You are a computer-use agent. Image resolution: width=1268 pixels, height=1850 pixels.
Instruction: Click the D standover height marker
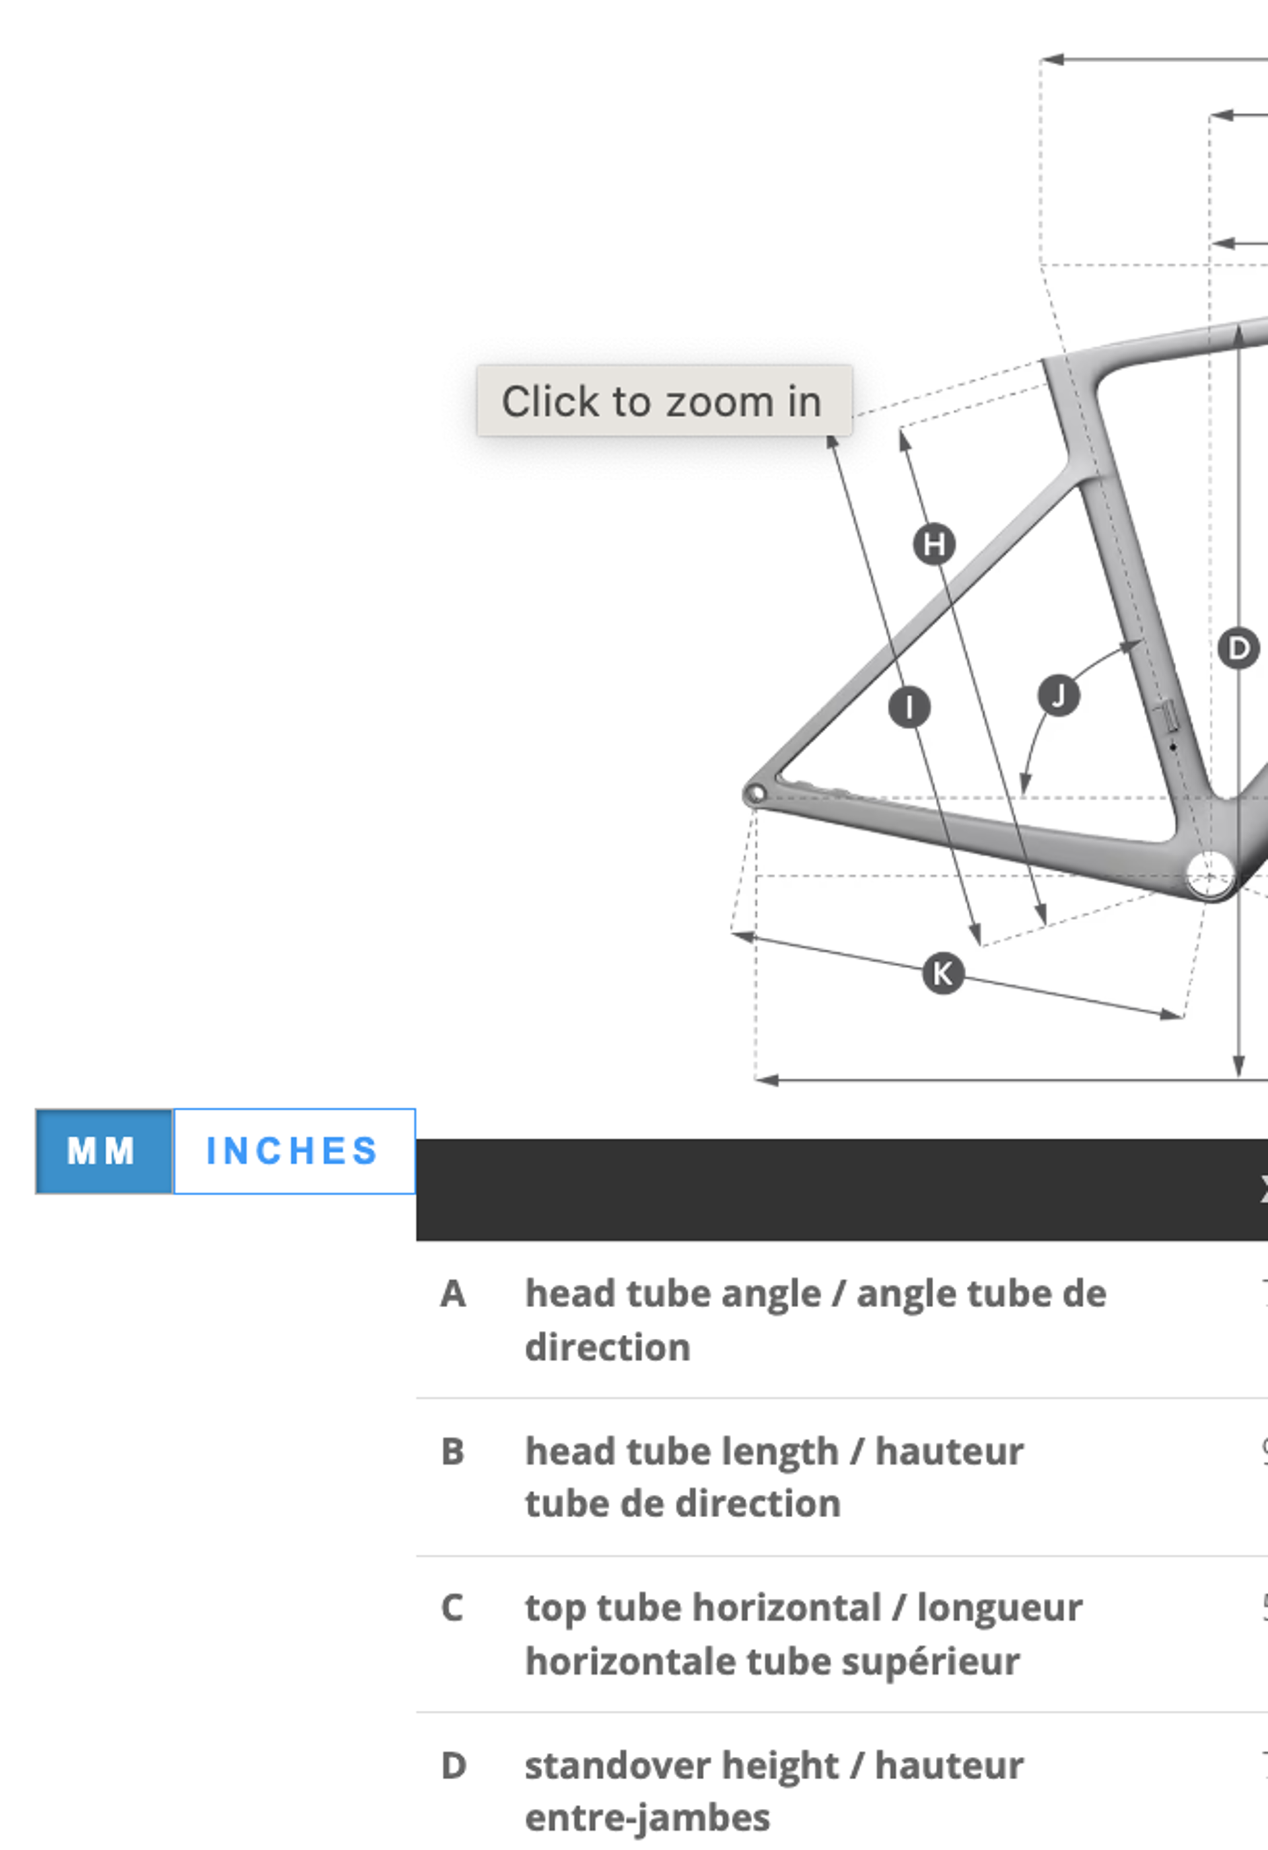[x=1238, y=649]
